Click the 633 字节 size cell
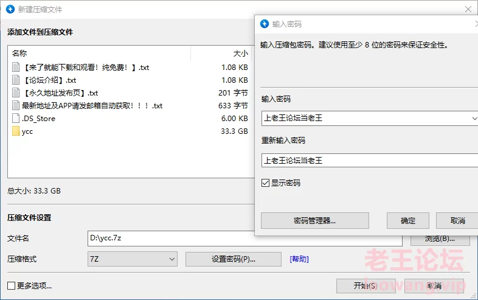Viewport: 478px width, 300px height. pyautogui.click(x=233, y=106)
